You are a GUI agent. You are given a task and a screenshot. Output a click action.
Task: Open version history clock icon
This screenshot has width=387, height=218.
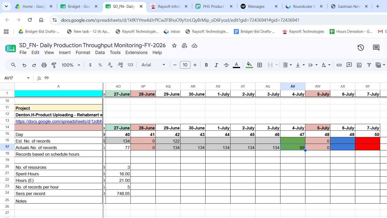tap(361, 47)
